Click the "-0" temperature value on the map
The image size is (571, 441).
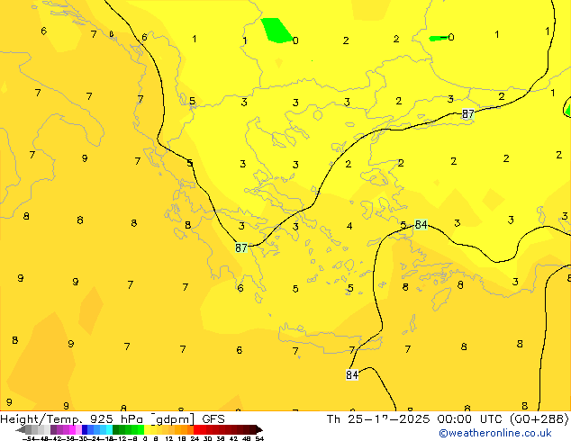pyautogui.click(x=448, y=37)
